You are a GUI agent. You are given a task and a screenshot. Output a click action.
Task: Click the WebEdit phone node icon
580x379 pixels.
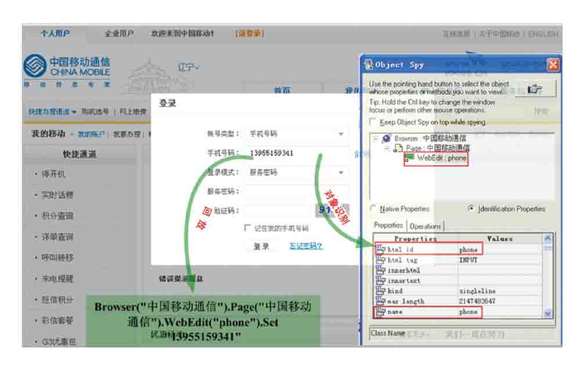(409, 158)
